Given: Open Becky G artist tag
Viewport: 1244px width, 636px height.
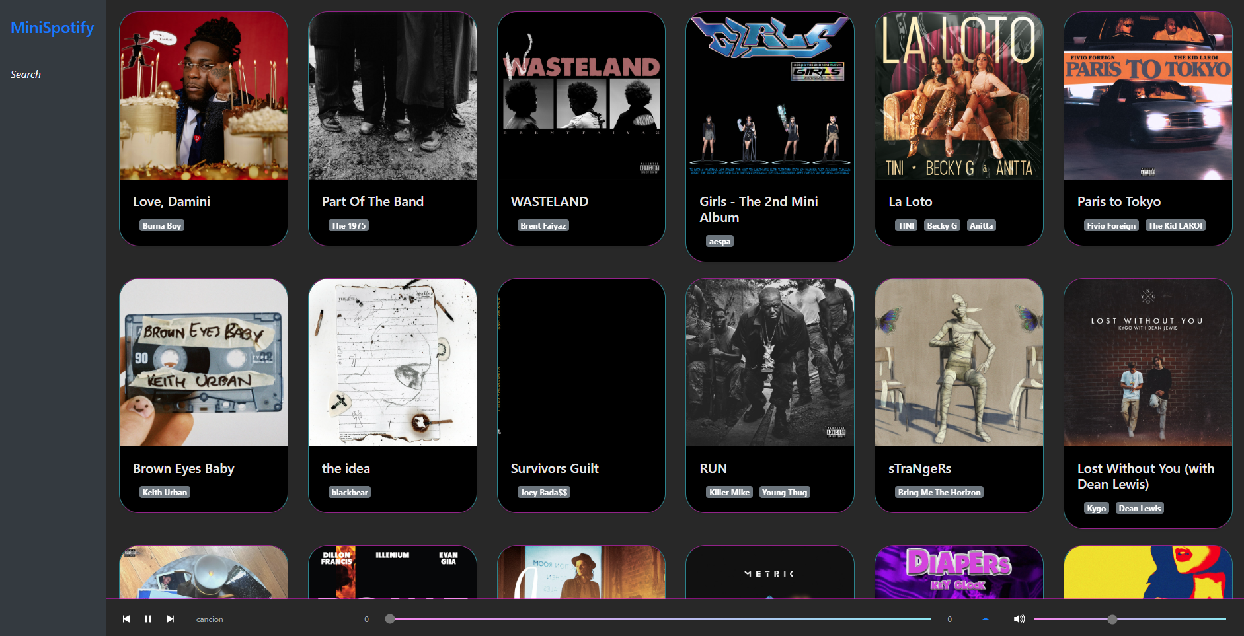Looking at the screenshot, I should tap(942, 225).
